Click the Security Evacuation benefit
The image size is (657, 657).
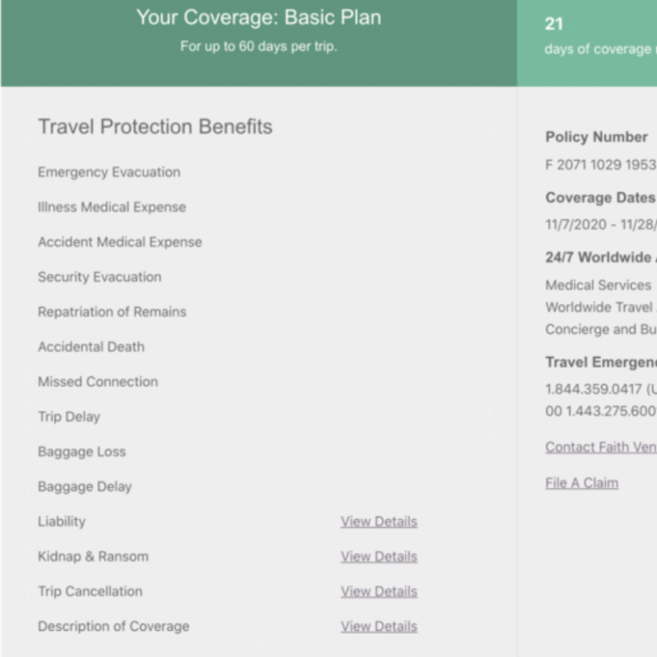tap(99, 277)
